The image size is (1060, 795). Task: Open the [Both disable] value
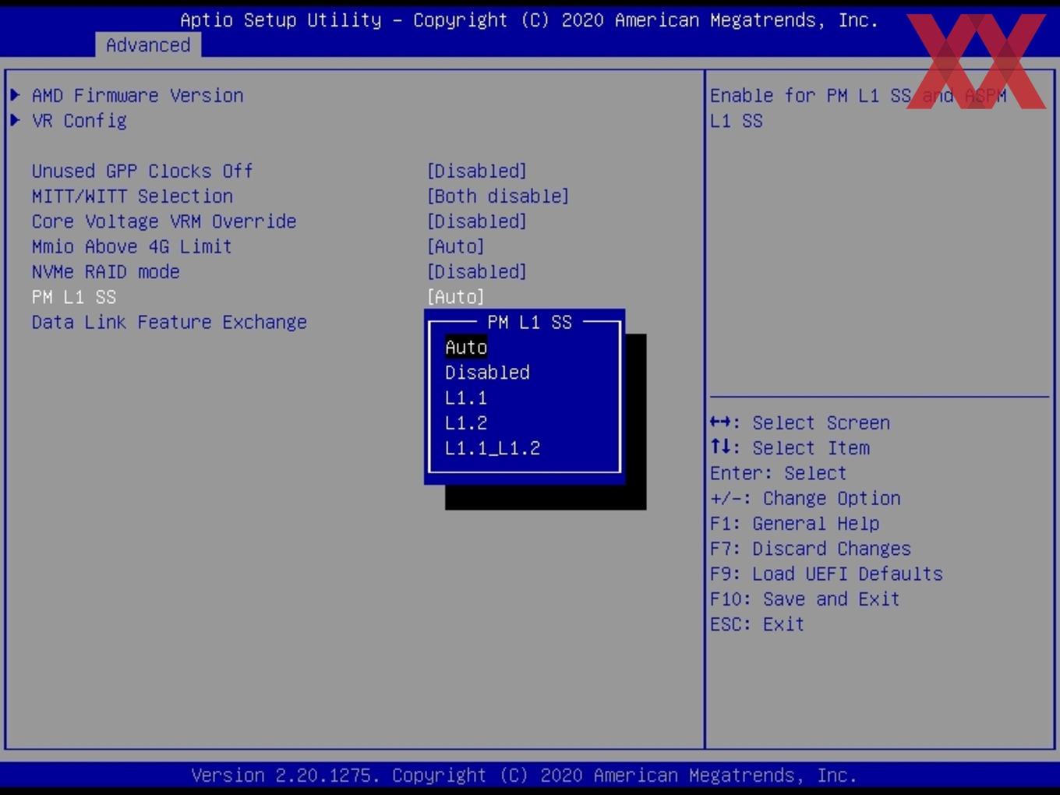[498, 196]
